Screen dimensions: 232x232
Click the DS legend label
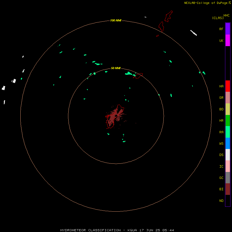(x=221, y=155)
